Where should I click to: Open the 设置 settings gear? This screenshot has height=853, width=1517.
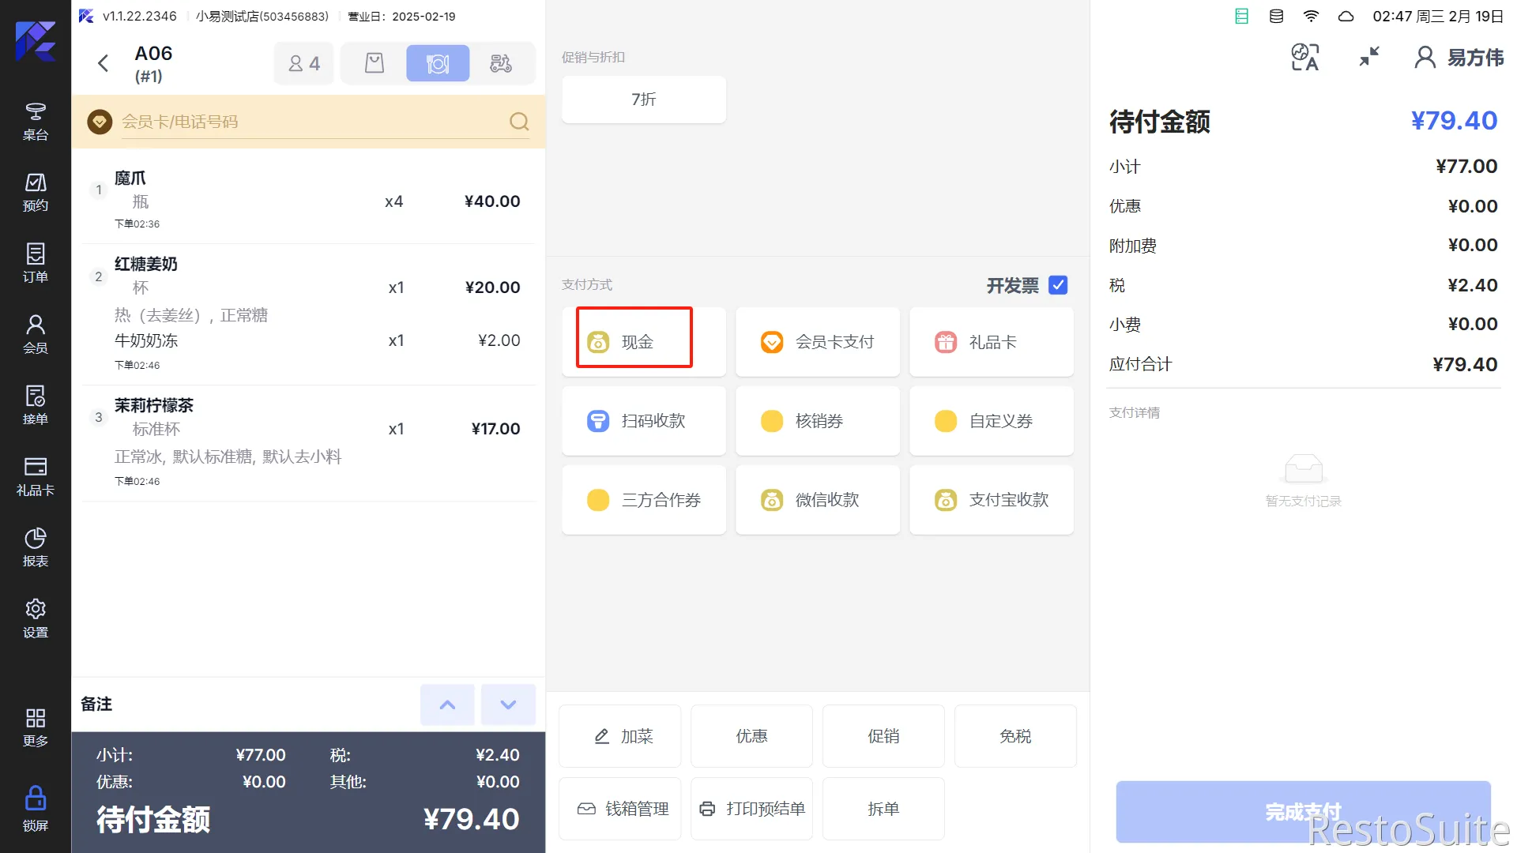[36, 619]
